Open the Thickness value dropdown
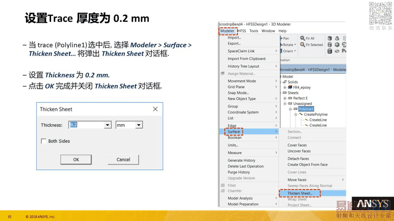The image size is (394, 221). (108, 125)
